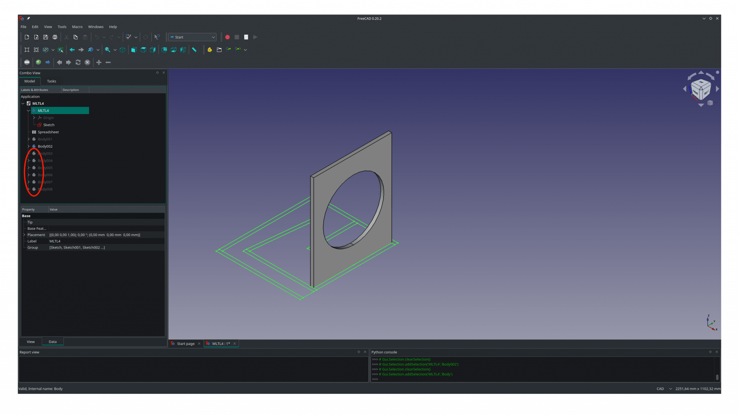739x415 pixels.
Task: Start recording a macro
Action: coord(227,37)
